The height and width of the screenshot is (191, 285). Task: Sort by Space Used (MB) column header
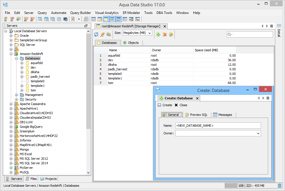[214, 50]
